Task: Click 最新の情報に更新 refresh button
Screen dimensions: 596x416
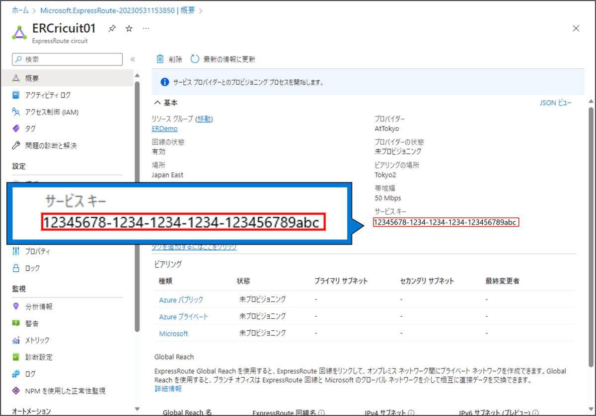Action: 223,59
